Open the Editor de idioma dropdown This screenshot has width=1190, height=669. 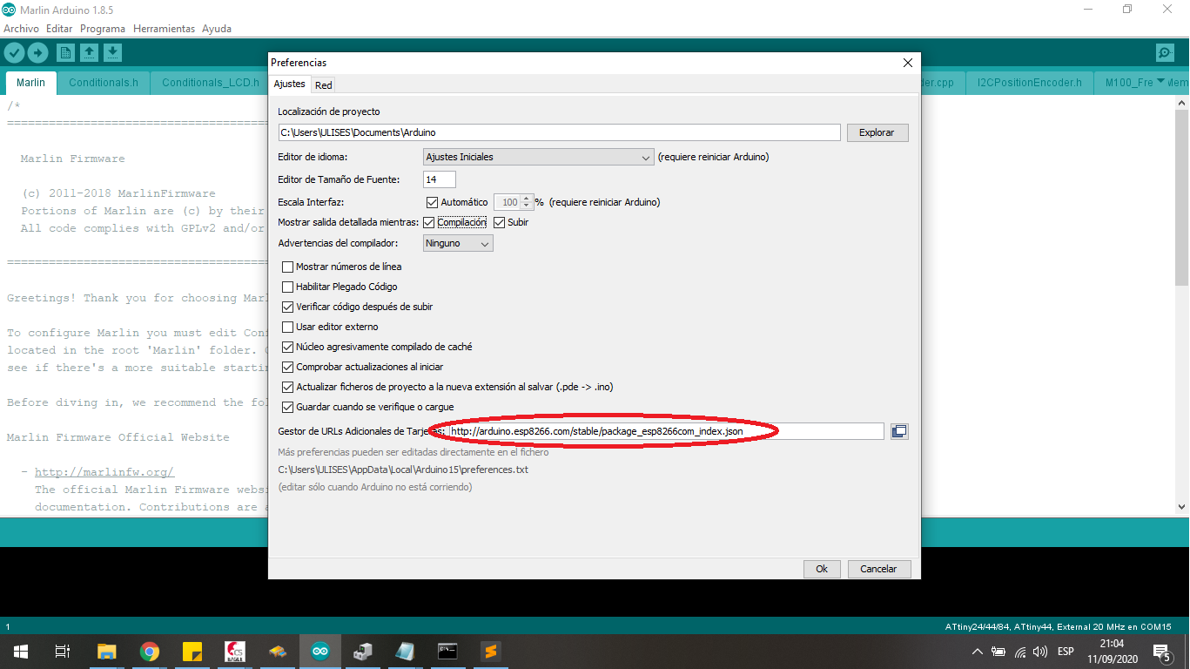tap(538, 157)
